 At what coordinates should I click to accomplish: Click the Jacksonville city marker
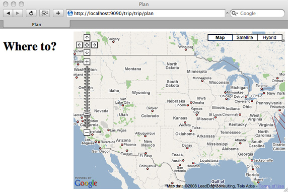pos(252,160)
